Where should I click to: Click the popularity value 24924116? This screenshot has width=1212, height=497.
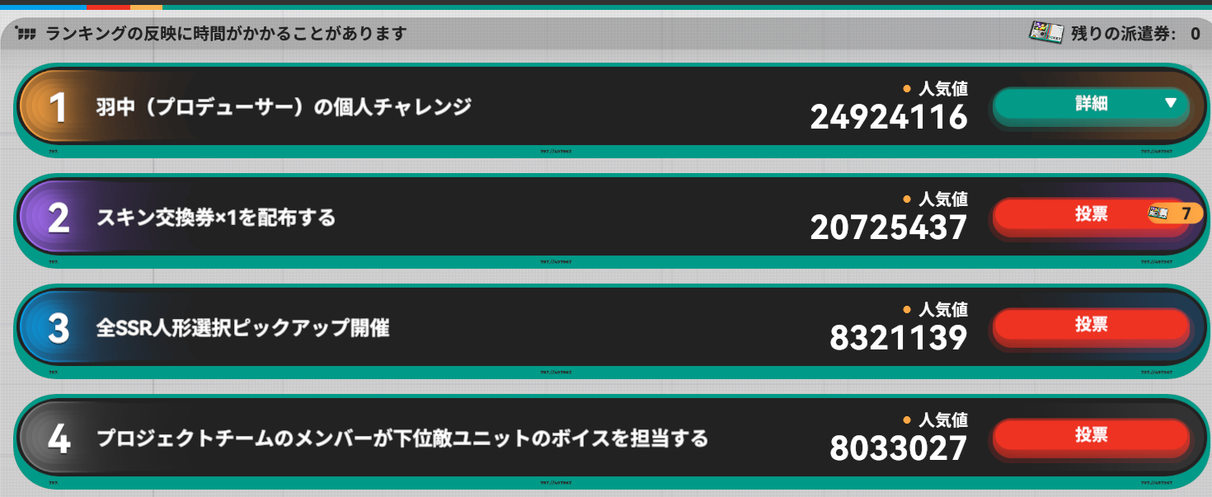[888, 118]
